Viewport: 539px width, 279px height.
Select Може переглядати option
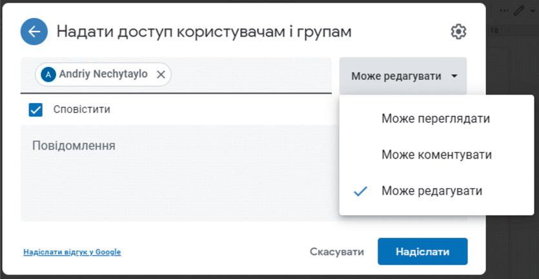(x=435, y=119)
